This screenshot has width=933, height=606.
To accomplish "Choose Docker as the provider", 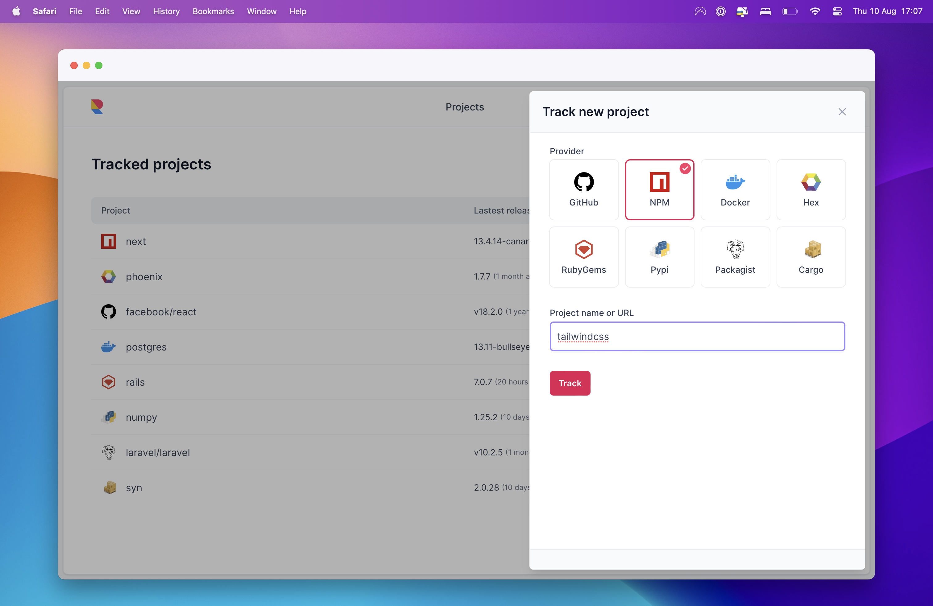I will pyautogui.click(x=735, y=190).
